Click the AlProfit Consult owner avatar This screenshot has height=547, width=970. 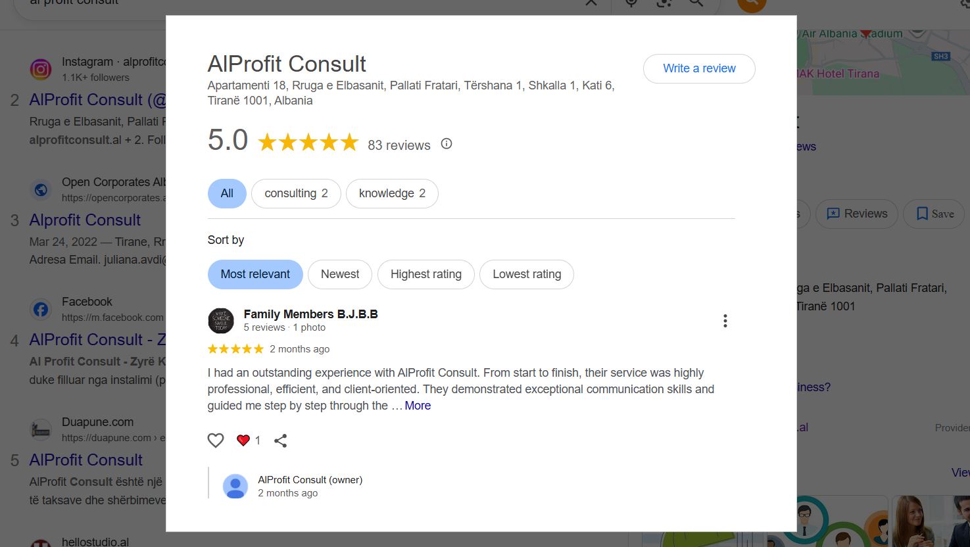[x=235, y=487]
